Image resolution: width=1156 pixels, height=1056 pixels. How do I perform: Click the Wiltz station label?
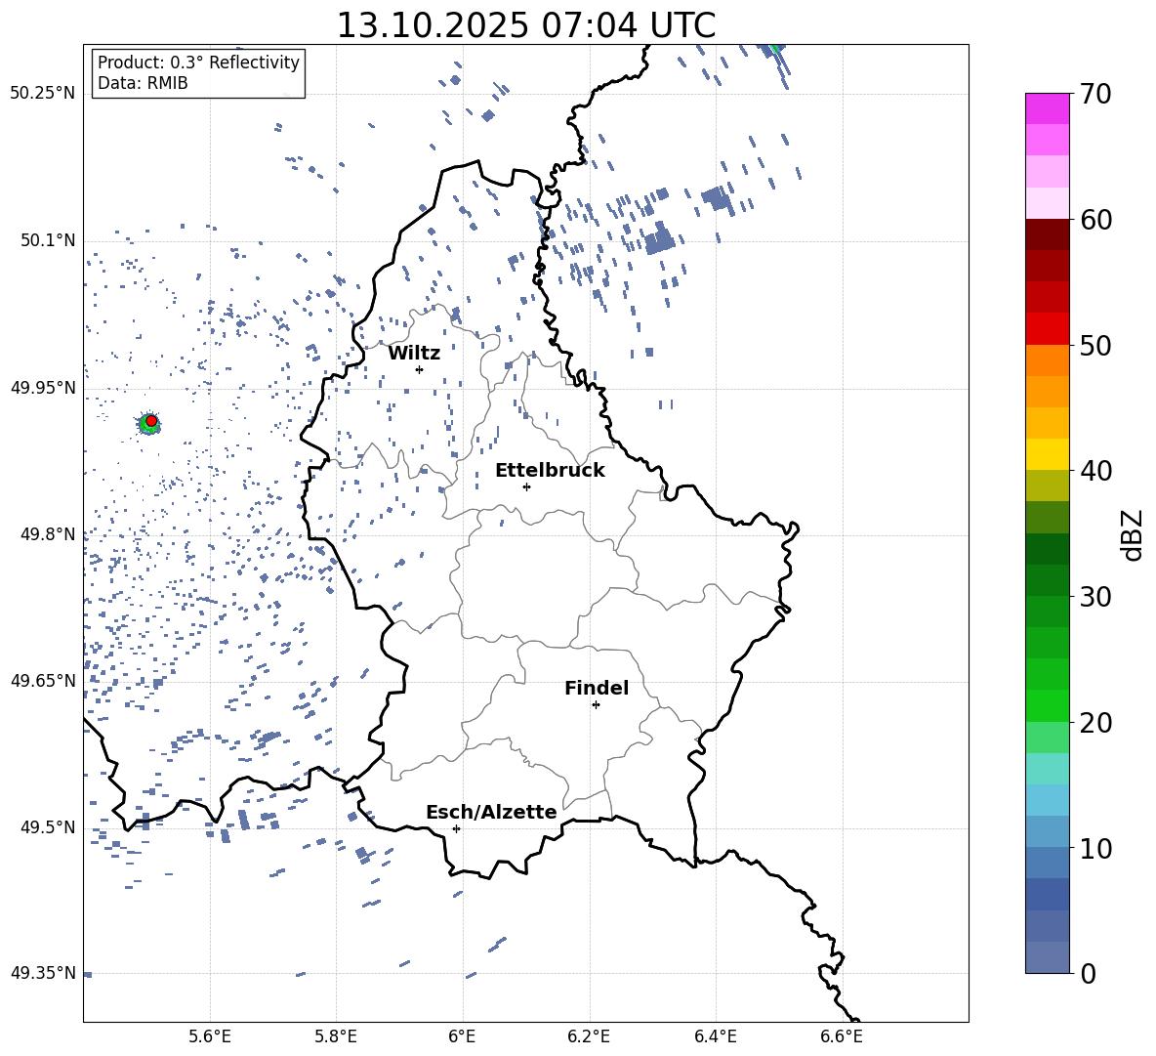tap(414, 354)
